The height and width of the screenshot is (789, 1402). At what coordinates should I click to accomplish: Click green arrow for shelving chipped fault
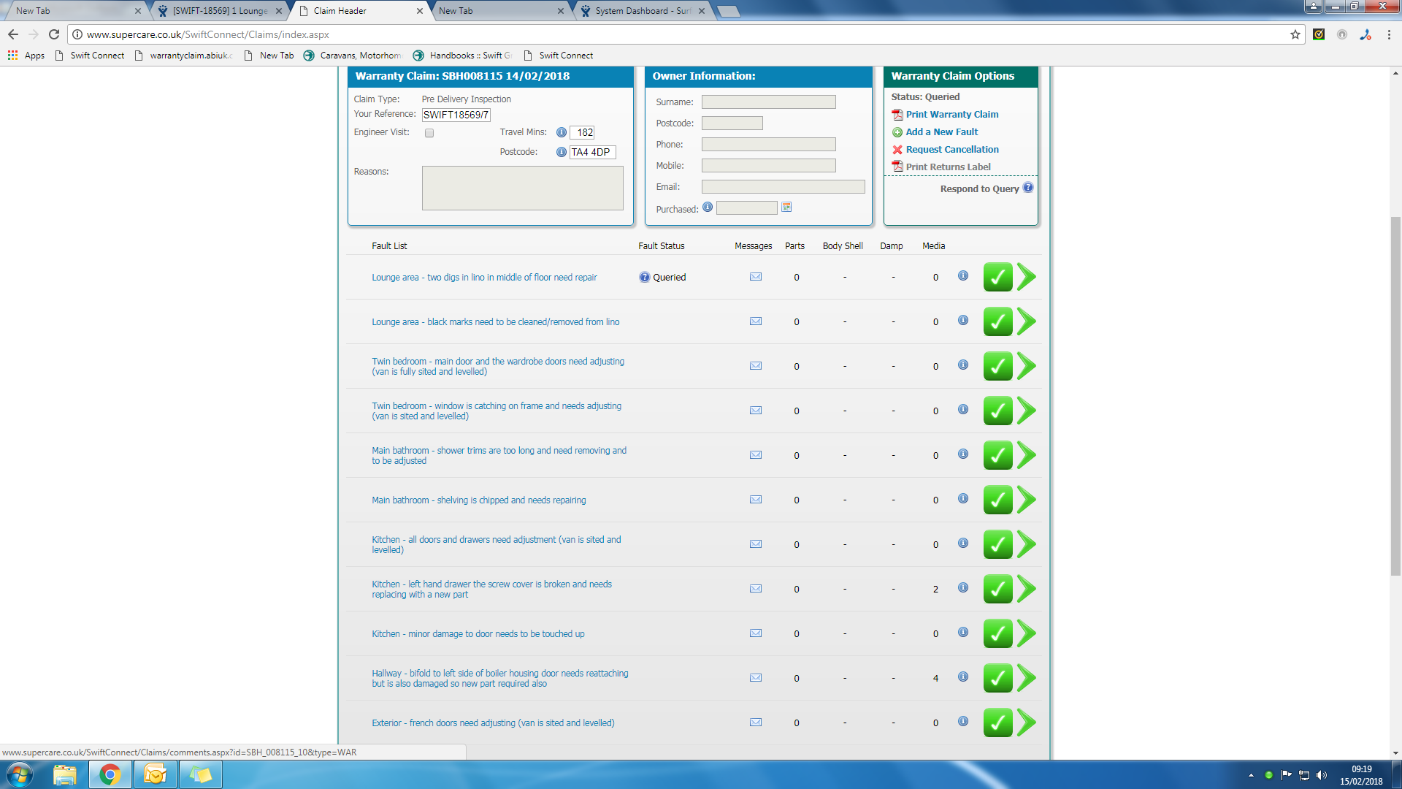[1026, 500]
